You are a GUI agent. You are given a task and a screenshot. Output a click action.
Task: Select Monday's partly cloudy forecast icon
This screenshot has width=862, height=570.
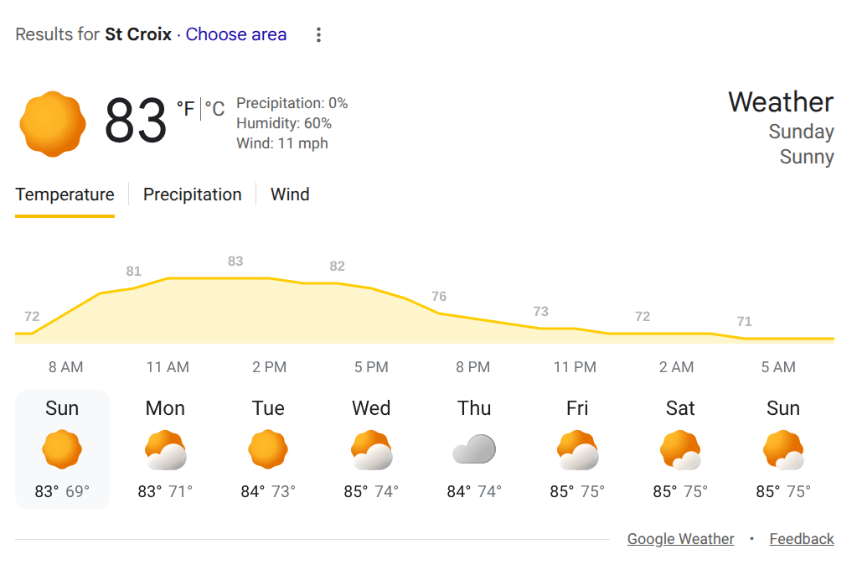165,451
